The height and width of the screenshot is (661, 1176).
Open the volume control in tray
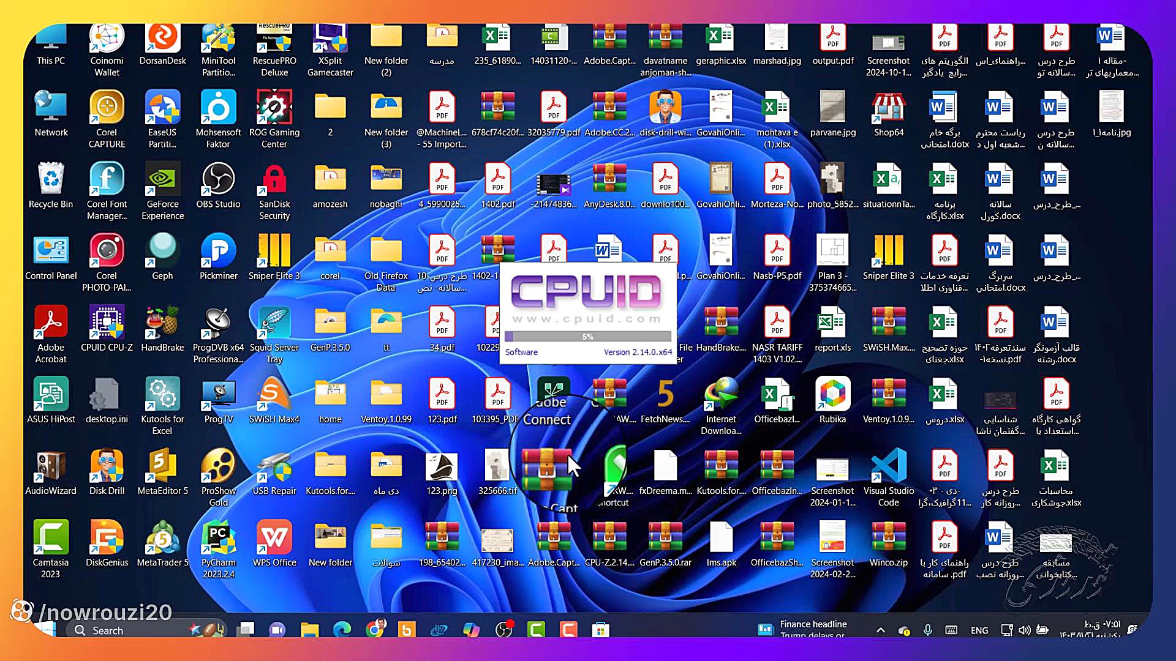coord(1024,630)
